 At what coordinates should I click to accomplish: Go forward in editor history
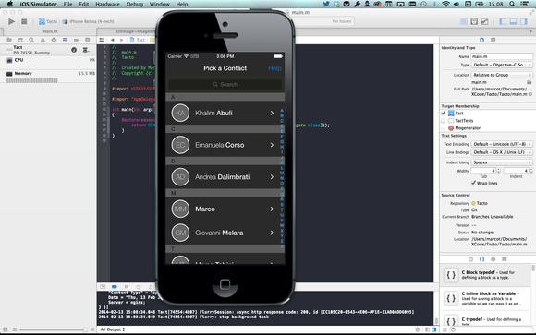click(121, 40)
